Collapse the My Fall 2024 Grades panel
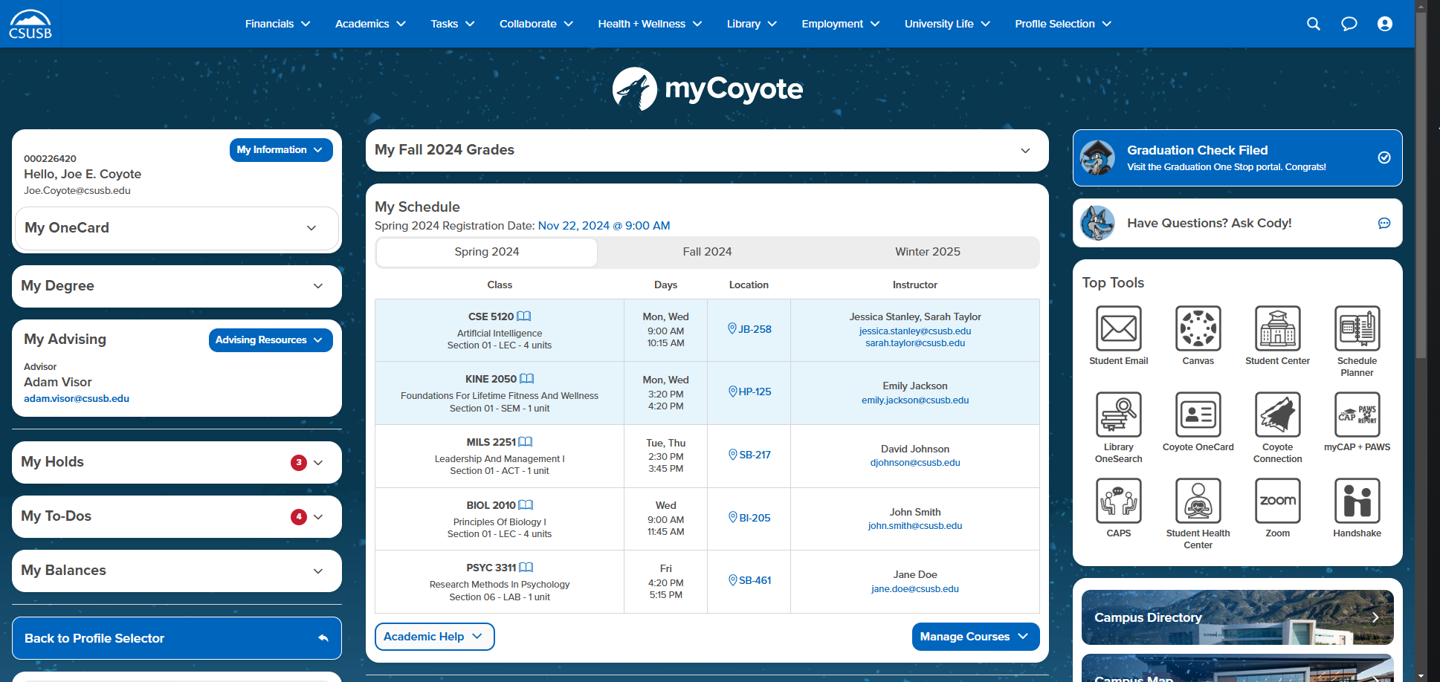The width and height of the screenshot is (1440, 682). [x=1025, y=150]
